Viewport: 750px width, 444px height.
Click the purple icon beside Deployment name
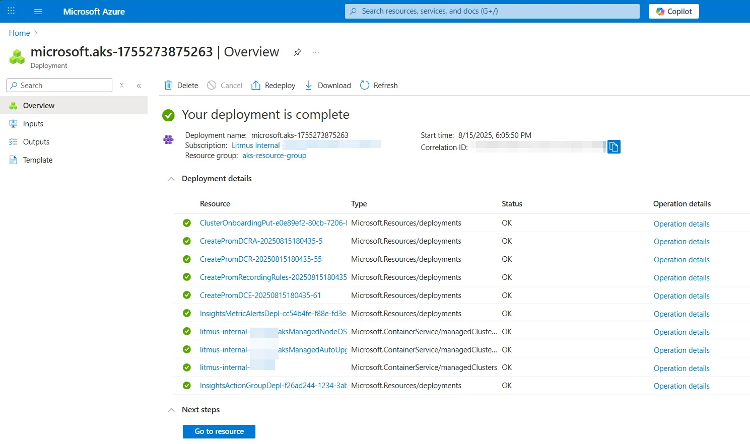pyautogui.click(x=168, y=139)
